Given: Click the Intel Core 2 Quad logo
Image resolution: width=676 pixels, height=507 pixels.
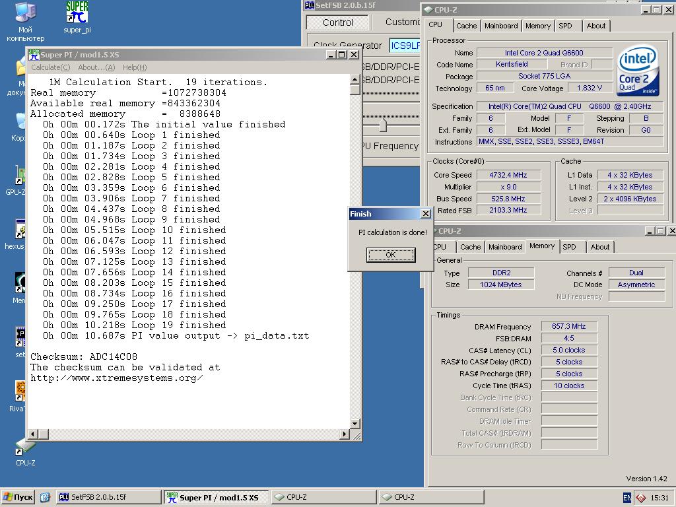Looking at the screenshot, I should [x=637, y=70].
